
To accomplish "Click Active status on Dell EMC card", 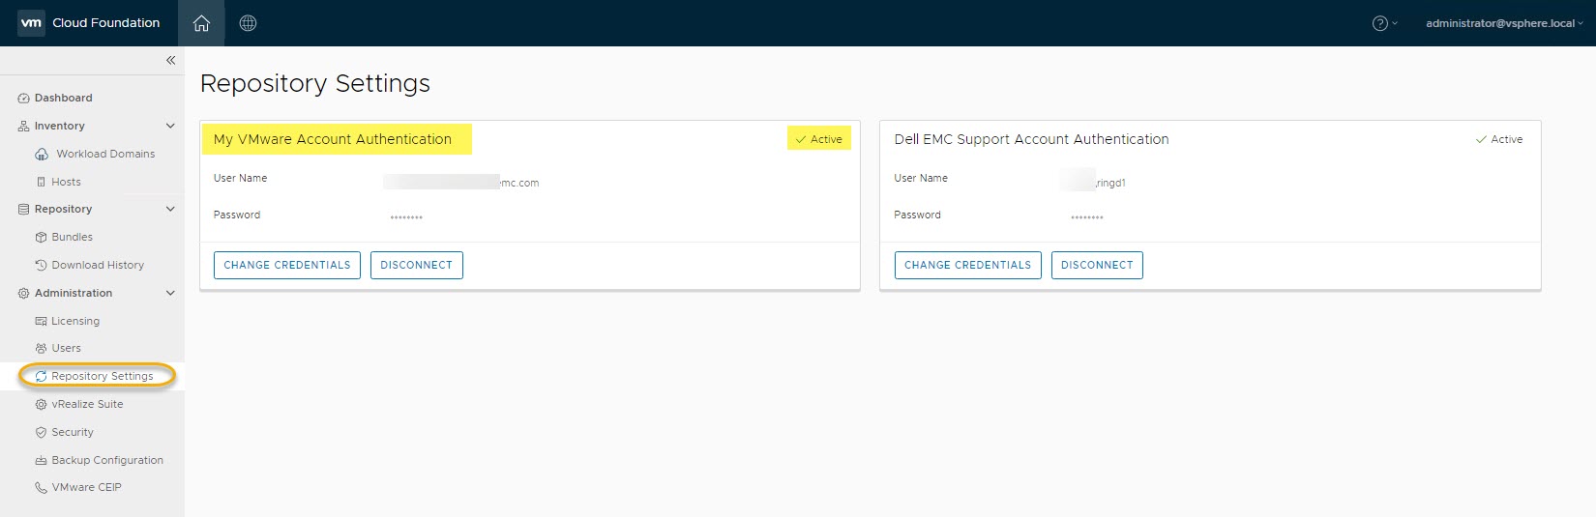I will tap(1499, 139).
